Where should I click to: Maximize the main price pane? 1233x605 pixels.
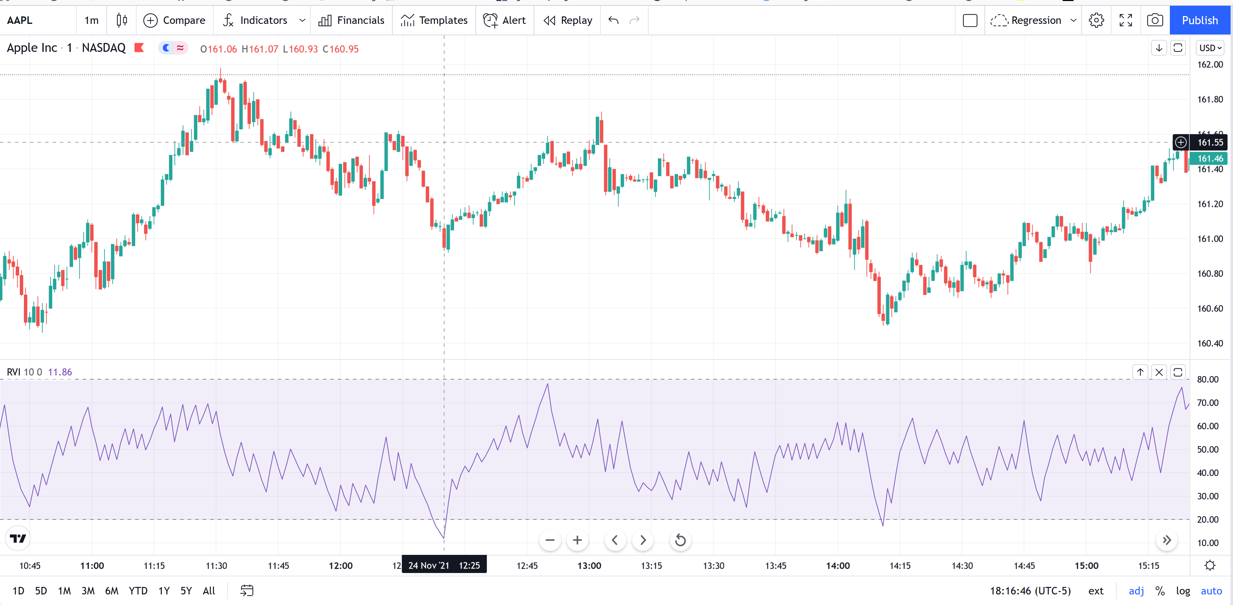point(1177,48)
